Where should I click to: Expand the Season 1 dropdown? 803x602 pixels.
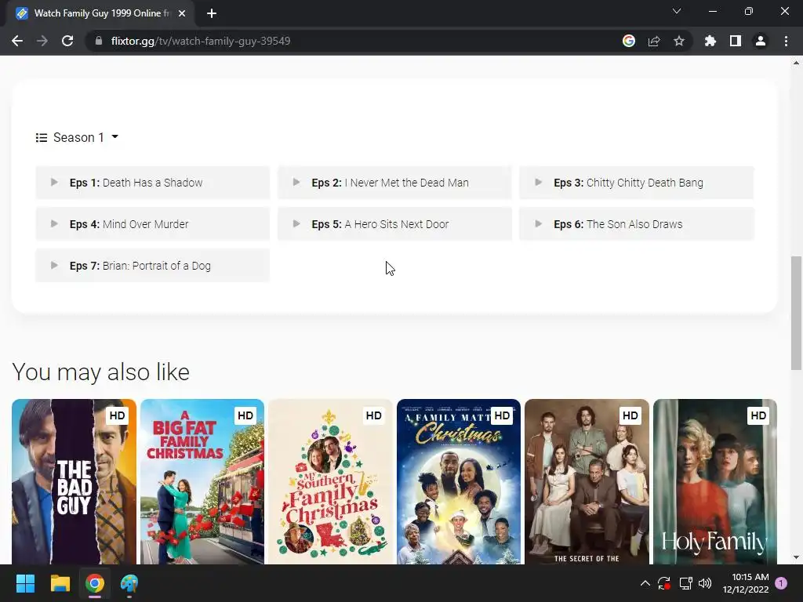coord(85,137)
